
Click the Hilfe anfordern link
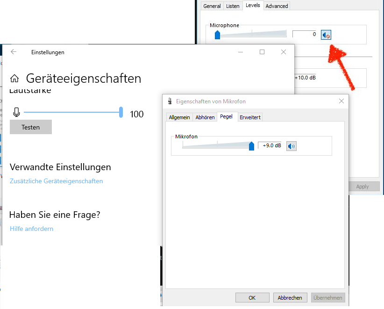pyautogui.click(x=31, y=229)
